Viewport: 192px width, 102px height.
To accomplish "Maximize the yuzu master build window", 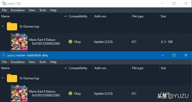I will coord(174,55).
